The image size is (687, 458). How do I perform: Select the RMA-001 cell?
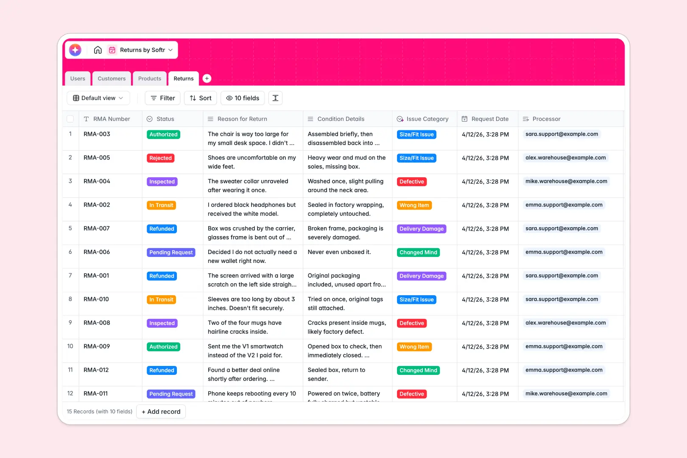point(110,280)
